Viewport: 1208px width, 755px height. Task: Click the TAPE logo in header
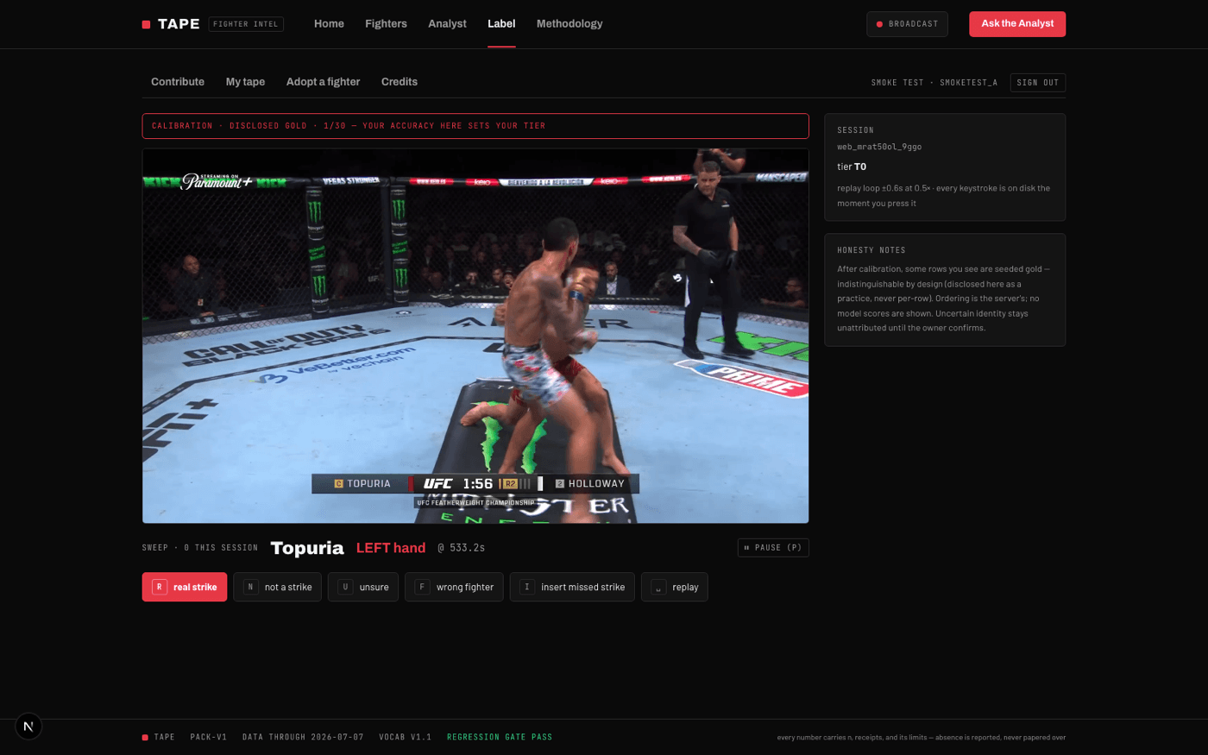coord(171,24)
